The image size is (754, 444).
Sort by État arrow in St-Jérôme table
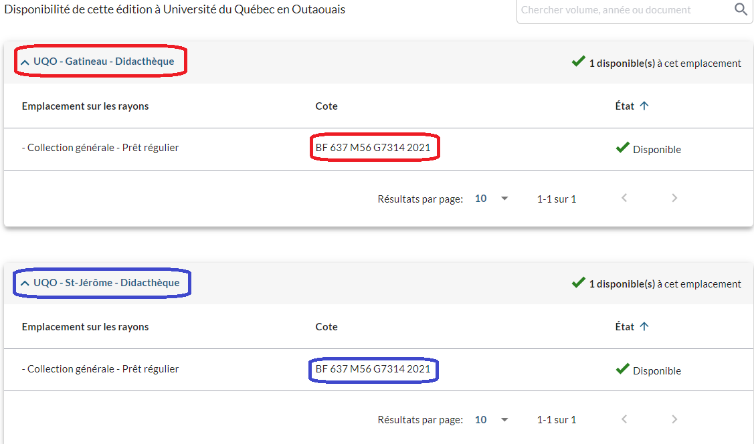(644, 326)
